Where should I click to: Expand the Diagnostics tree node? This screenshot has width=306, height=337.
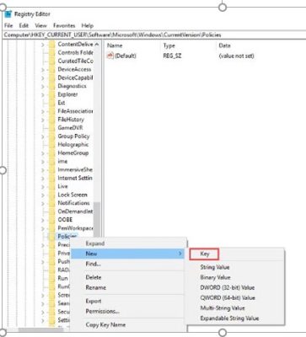coord(43,87)
